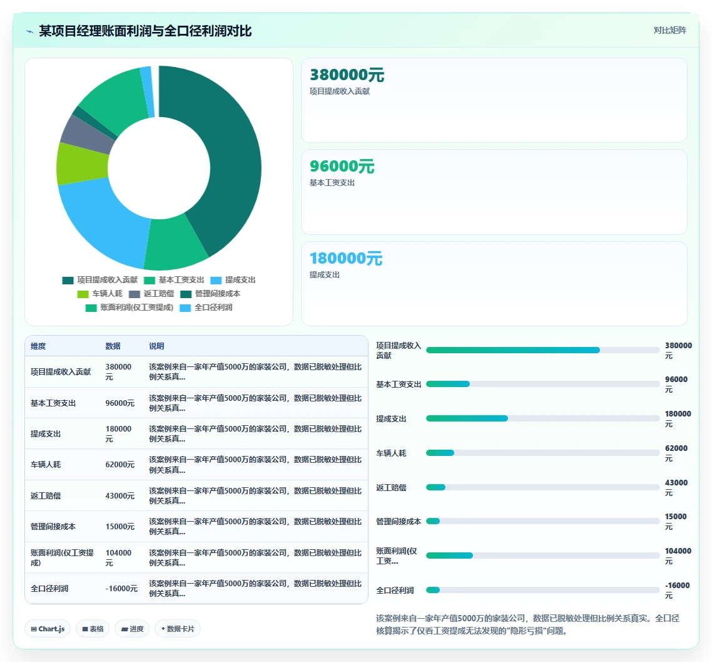
Task: Open the 380000元 data card
Action: [x=494, y=100]
